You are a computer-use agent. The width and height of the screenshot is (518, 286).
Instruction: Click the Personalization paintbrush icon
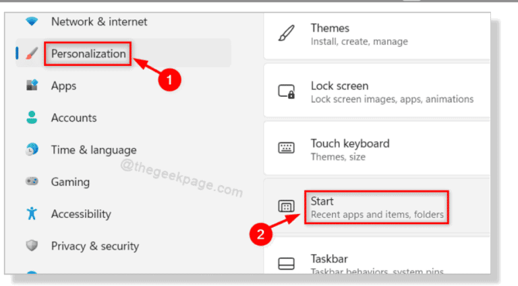pos(32,53)
